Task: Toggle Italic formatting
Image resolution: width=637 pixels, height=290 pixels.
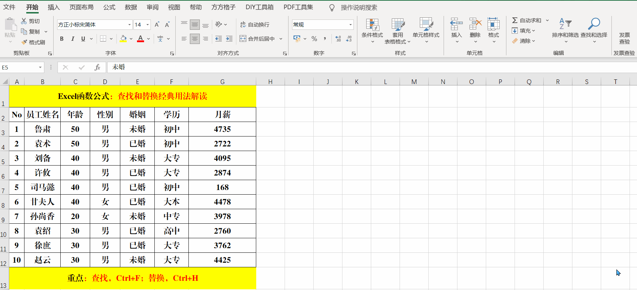Action: (72, 39)
